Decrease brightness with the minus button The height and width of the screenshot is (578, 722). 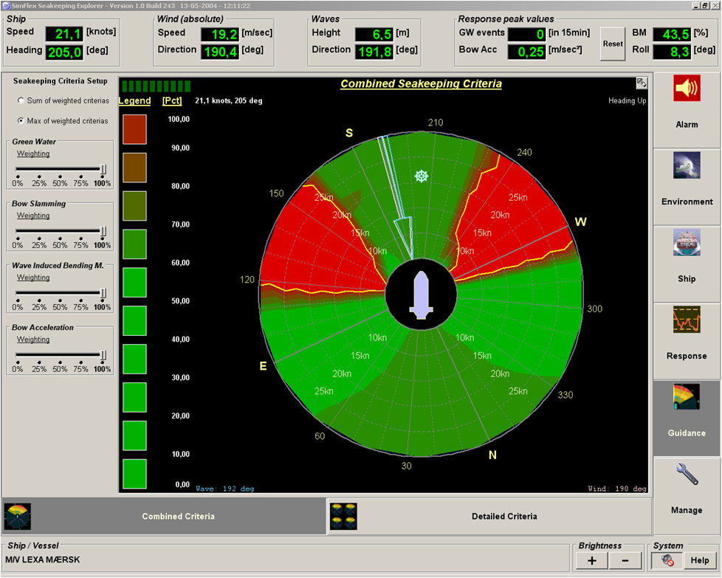coord(625,560)
